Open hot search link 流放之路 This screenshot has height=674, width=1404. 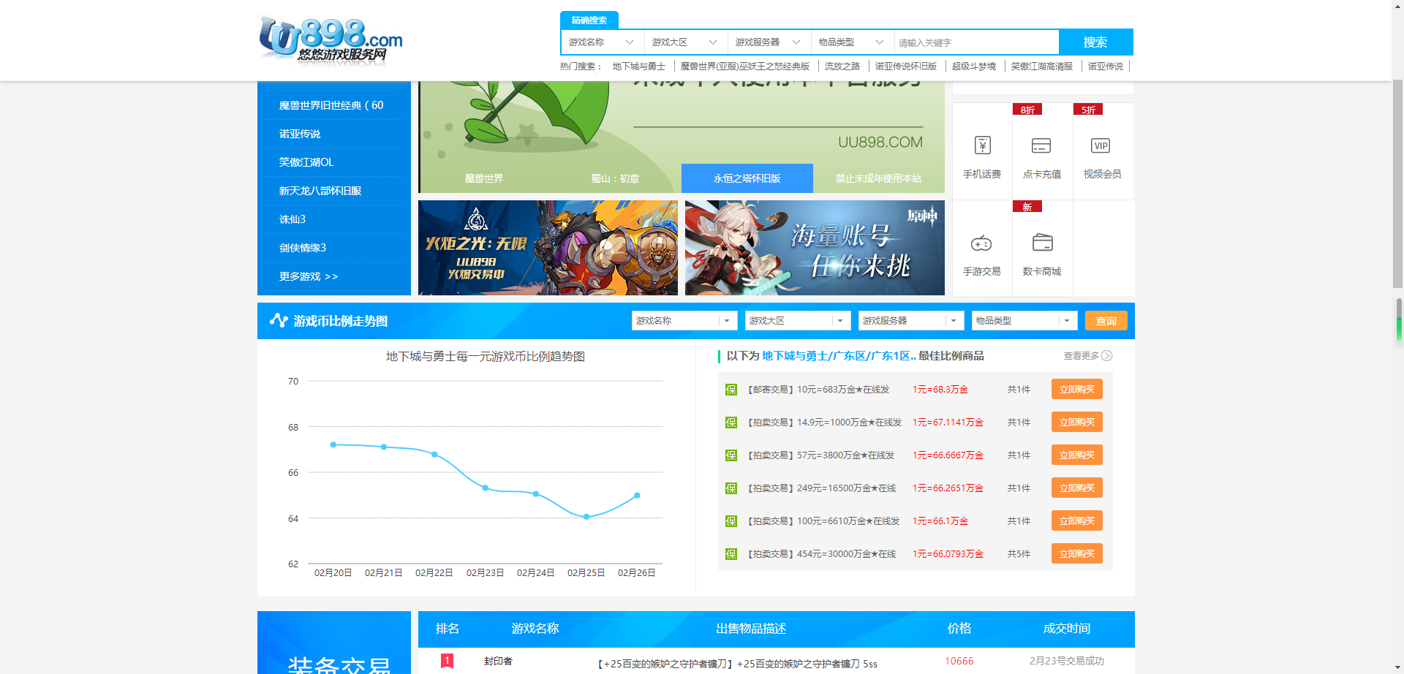(x=842, y=67)
